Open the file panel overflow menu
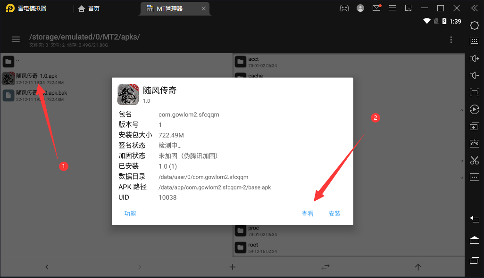484x278 pixels. 451,40
